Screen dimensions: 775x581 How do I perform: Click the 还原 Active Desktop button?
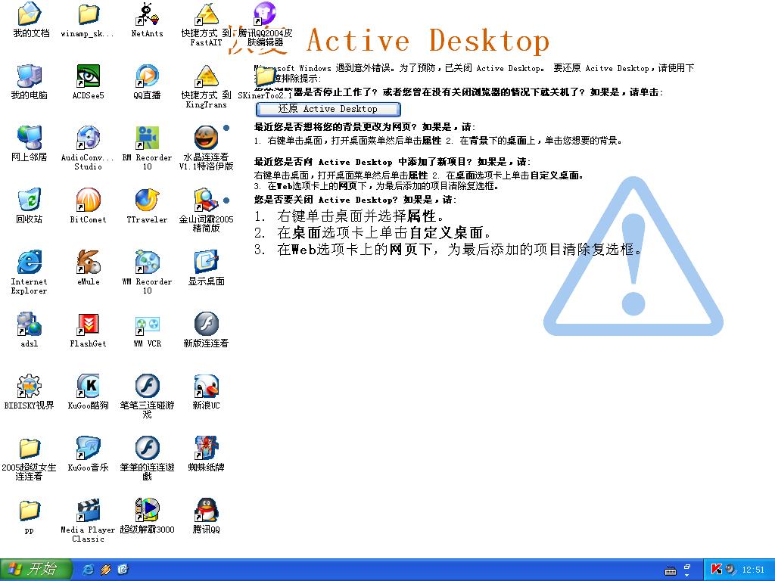click(328, 109)
